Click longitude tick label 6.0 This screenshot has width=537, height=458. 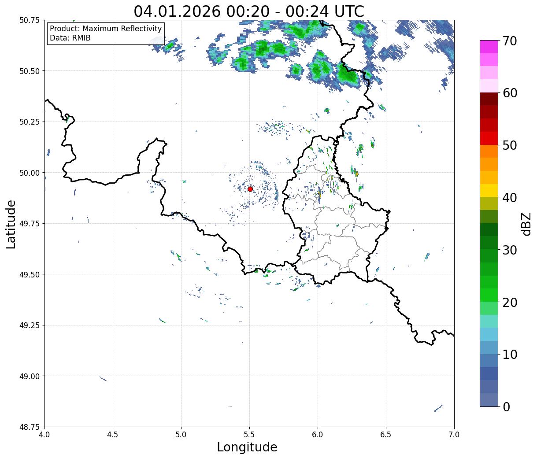318,434
